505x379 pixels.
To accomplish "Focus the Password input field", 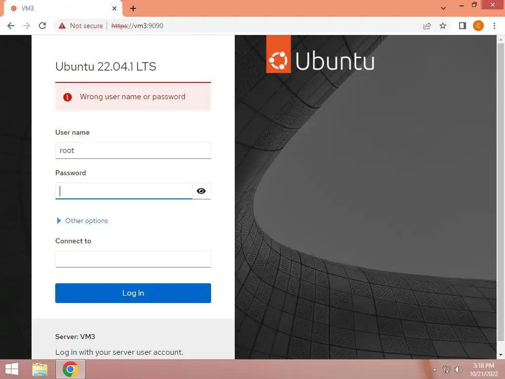I will 124,191.
